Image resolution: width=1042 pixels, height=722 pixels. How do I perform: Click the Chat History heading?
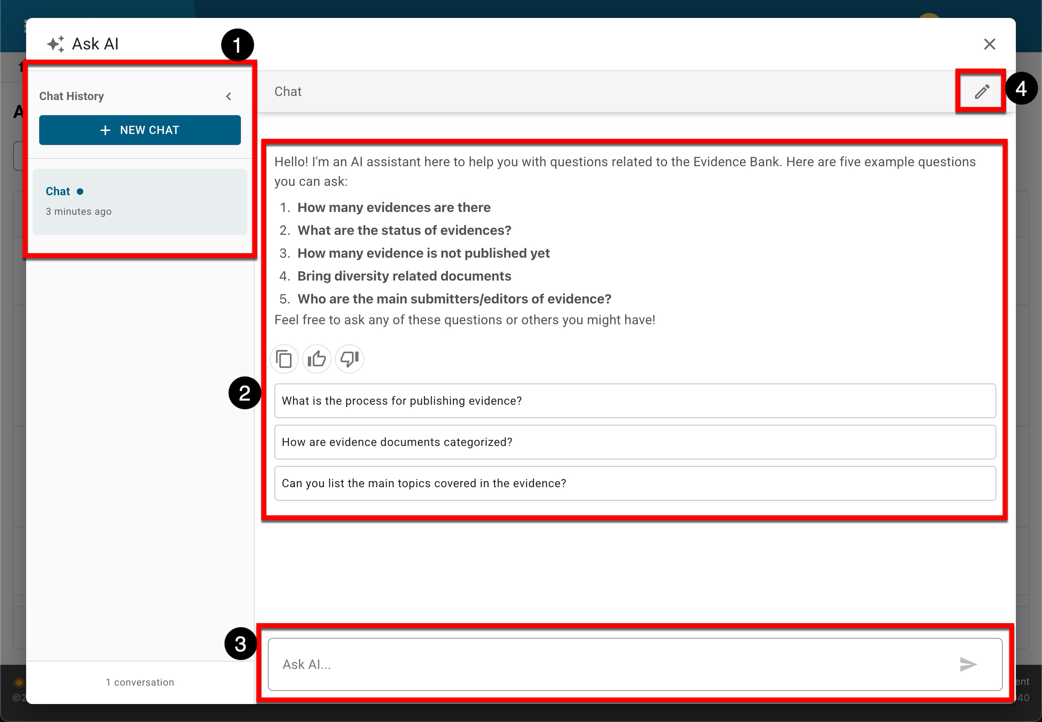pos(71,96)
